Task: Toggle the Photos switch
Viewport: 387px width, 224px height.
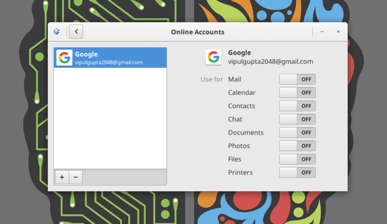Action: point(297,146)
